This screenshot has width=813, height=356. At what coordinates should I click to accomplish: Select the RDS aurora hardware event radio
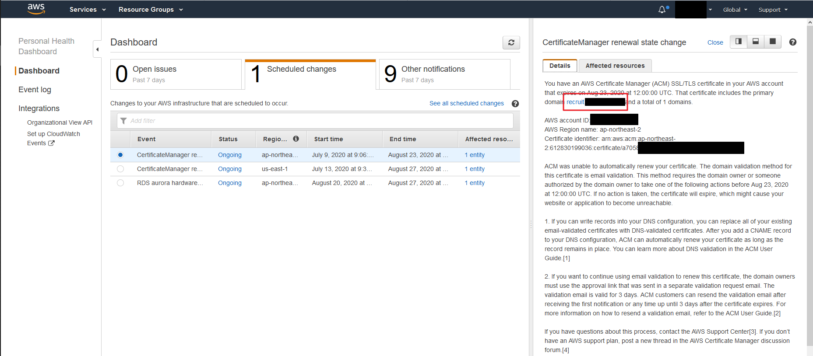(120, 183)
